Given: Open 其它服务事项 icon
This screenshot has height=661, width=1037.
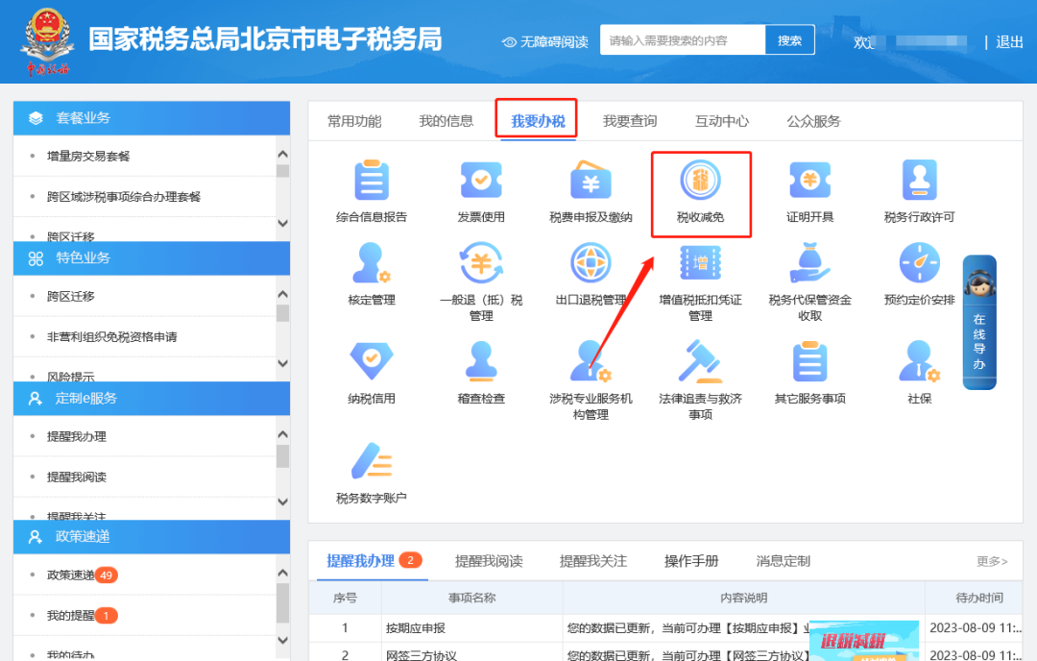Looking at the screenshot, I should pyautogui.click(x=809, y=361).
